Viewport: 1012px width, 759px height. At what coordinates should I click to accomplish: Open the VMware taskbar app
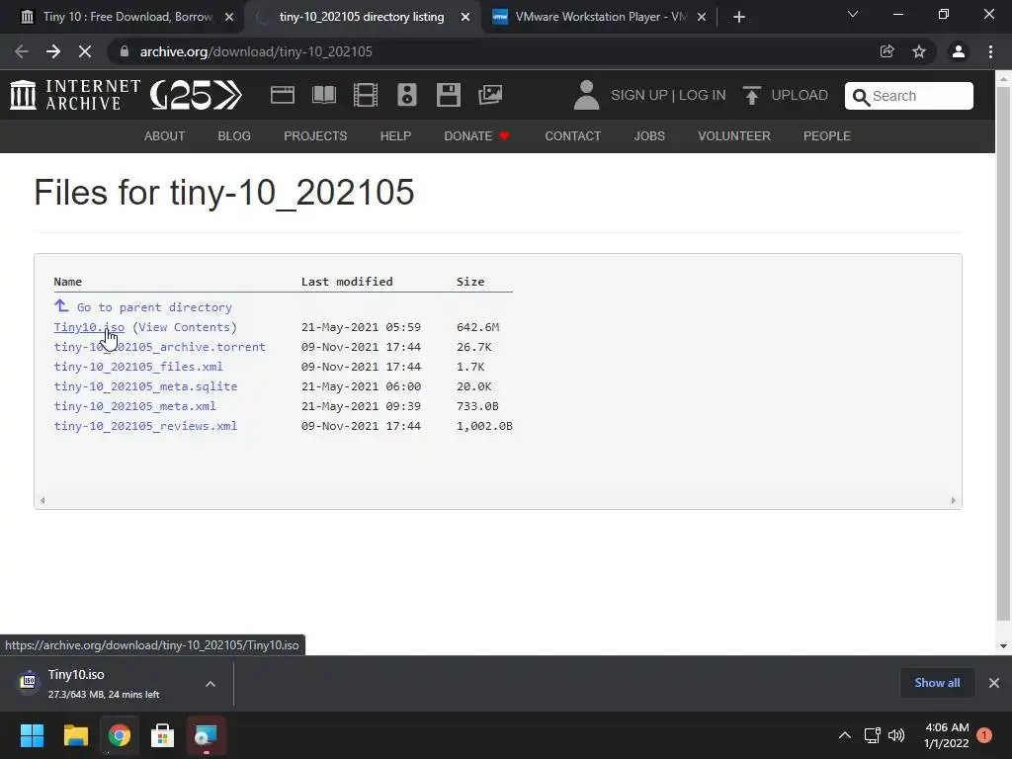[x=206, y=735]
